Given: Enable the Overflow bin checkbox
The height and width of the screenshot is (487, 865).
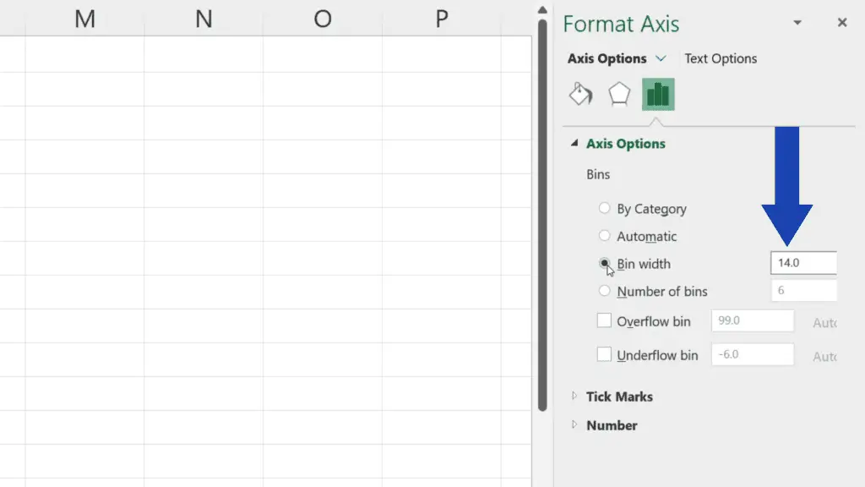Looking at the screenshot, I should click(604, 320).
